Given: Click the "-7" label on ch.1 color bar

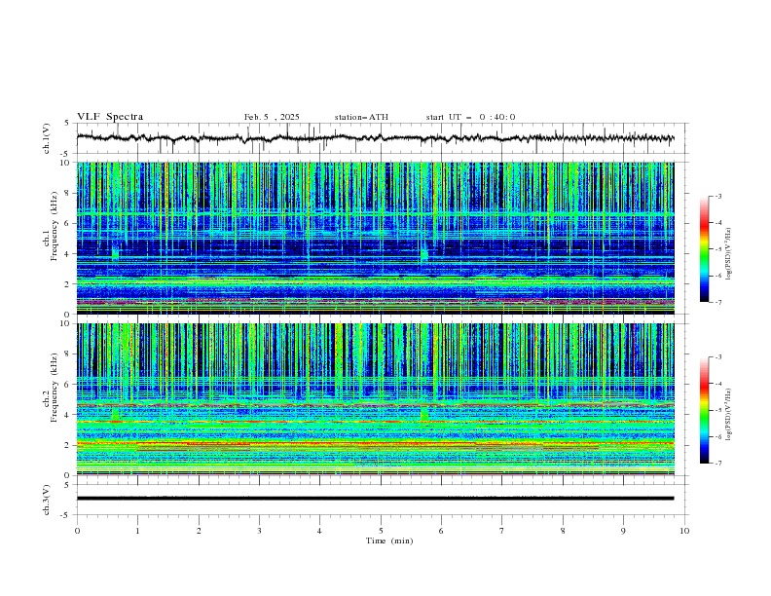Looking at the screenshot, I should coord(717,302).
